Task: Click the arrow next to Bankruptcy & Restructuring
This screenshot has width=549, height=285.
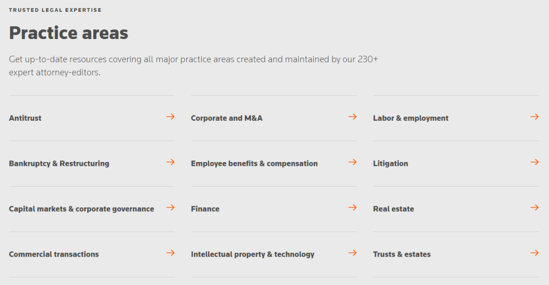Action: pos(170,162)
